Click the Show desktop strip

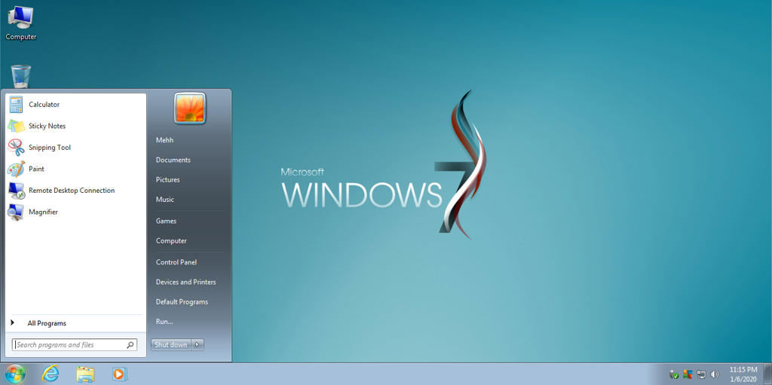pos(767,374)
